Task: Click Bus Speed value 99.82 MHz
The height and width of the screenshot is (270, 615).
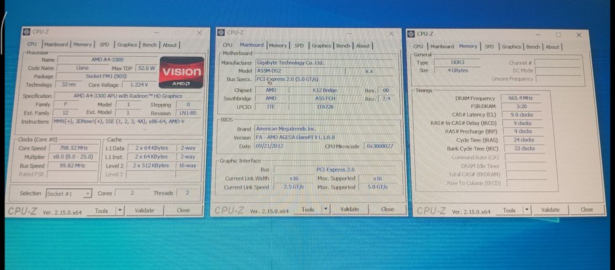Action: (x=73, y=165)
